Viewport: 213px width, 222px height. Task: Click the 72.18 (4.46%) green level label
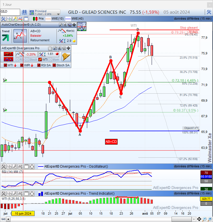click(x=185, y=81)
